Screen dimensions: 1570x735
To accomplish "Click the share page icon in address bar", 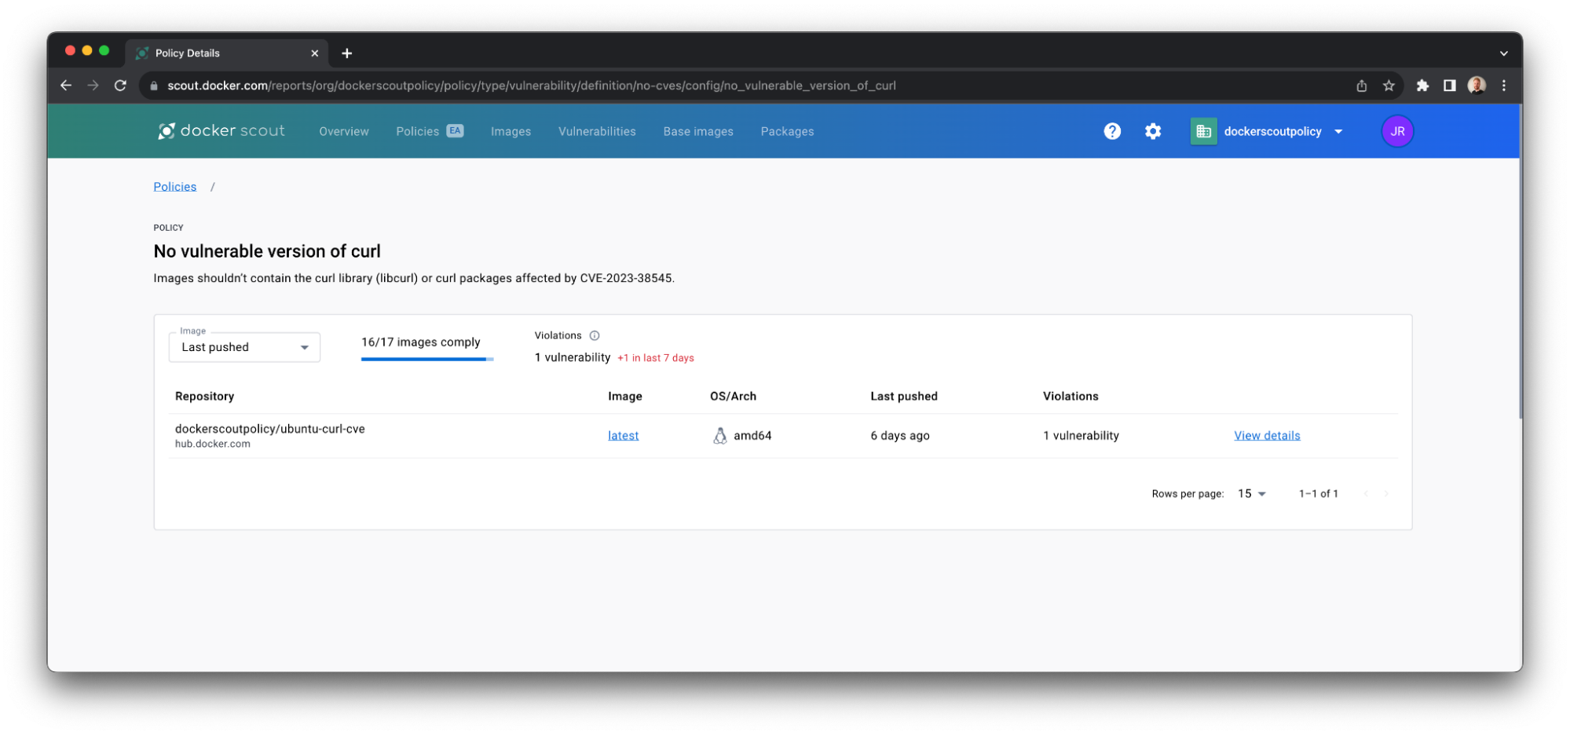I will point(1361,86).
